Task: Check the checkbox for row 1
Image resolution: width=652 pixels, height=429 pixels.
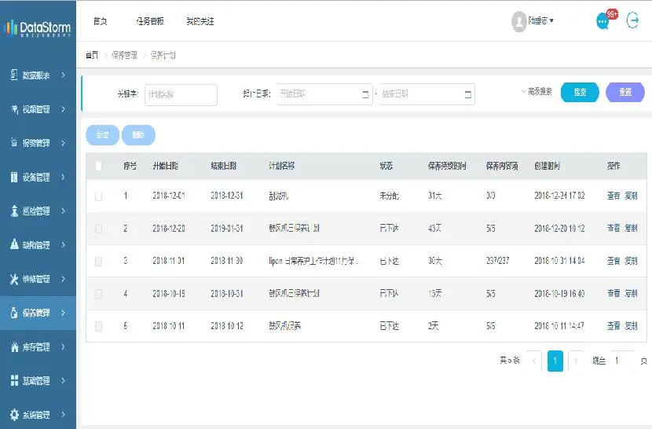Action: tap(98, 196)
